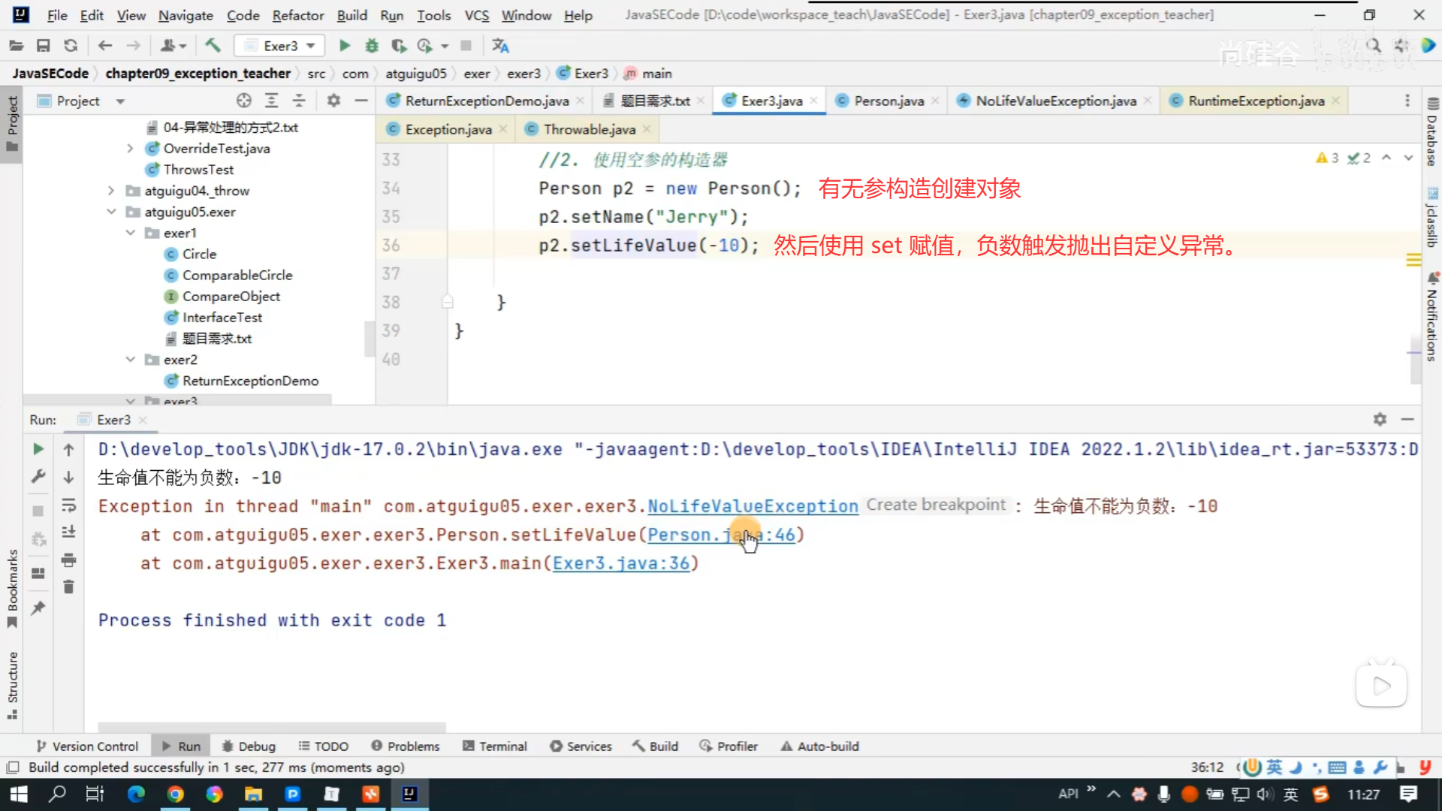Click the Exer3.java:36 stack trace link
Image resolution: width=1442 pixels, height=811 pixels.
[620, 563]
